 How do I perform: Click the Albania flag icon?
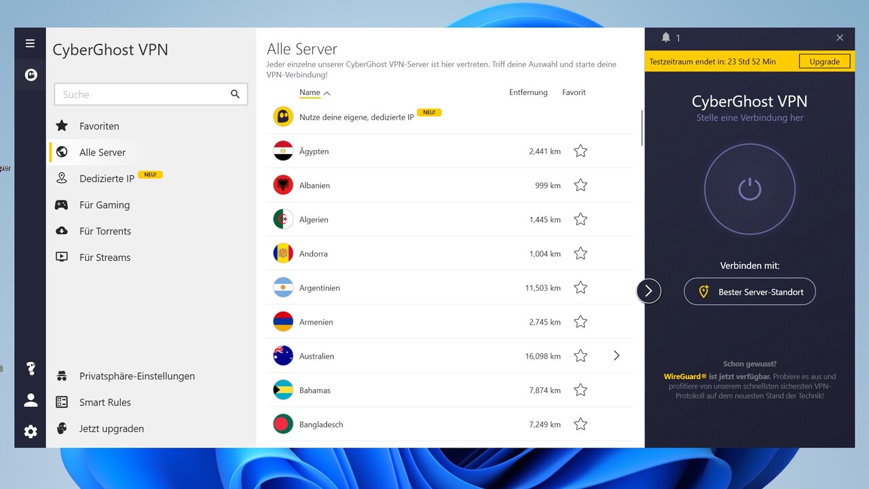[283, 185]
